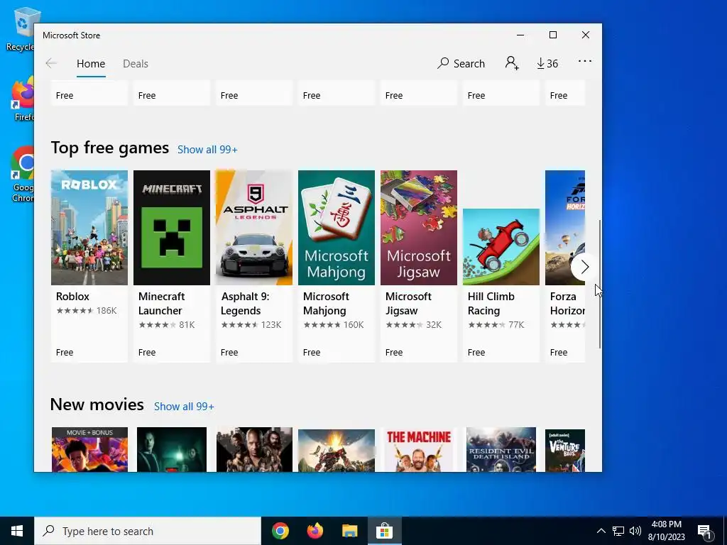This screenshot has height=545, width=727.
Task: Switch to the Home tab
Action: click(91, 63)
